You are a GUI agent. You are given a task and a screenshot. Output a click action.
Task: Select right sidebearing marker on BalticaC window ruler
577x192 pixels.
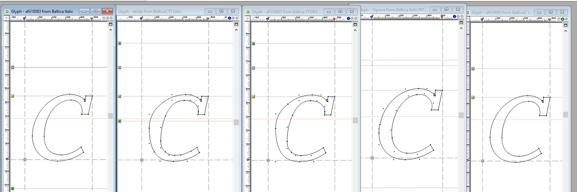pyautogui.click(x=549, y=20)
